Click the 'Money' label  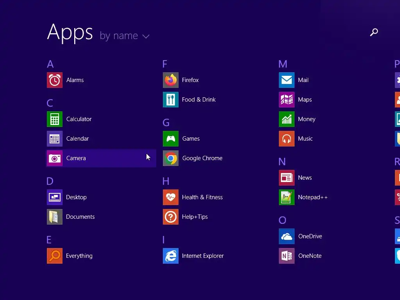[x=307, y=120]
